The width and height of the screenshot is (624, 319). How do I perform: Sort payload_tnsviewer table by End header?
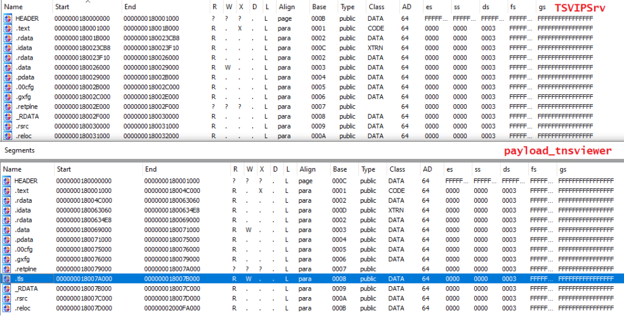151,169
